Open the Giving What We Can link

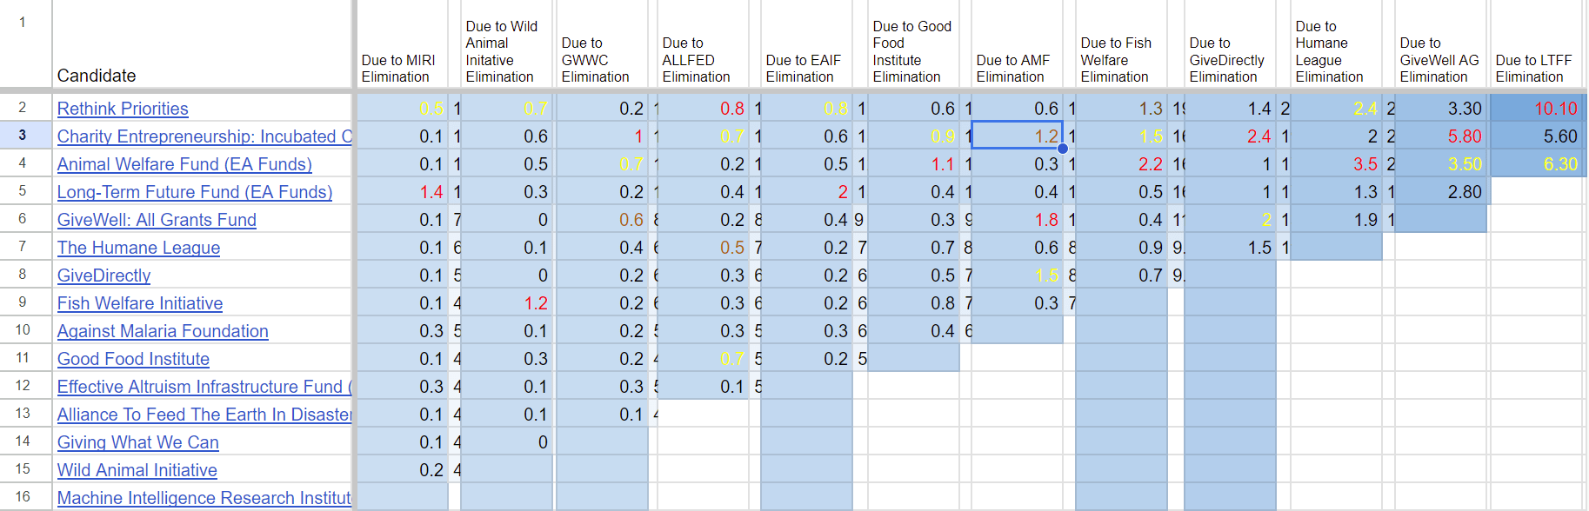tap(137, 442)
